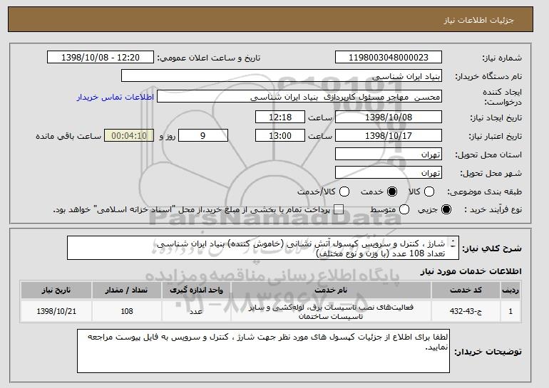This screenshot has height=388, width=549.
Task: Click the شماره نیاز field 1198003048000023
Action: 389,58
